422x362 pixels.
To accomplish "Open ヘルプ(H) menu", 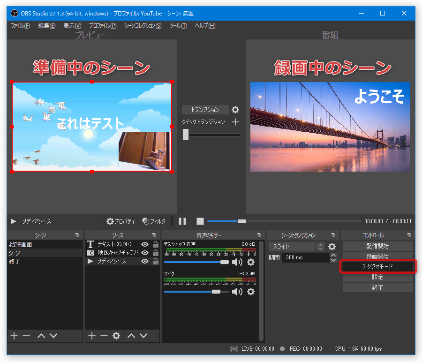I will click(205, 26).
